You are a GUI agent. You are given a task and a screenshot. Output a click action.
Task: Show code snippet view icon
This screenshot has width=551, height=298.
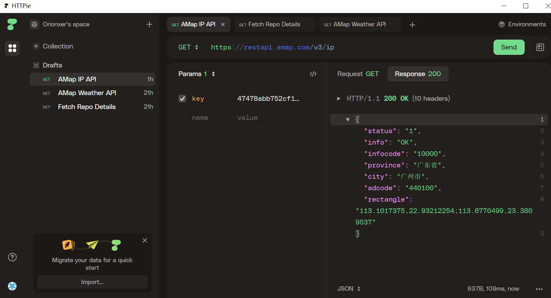[313, 74]
